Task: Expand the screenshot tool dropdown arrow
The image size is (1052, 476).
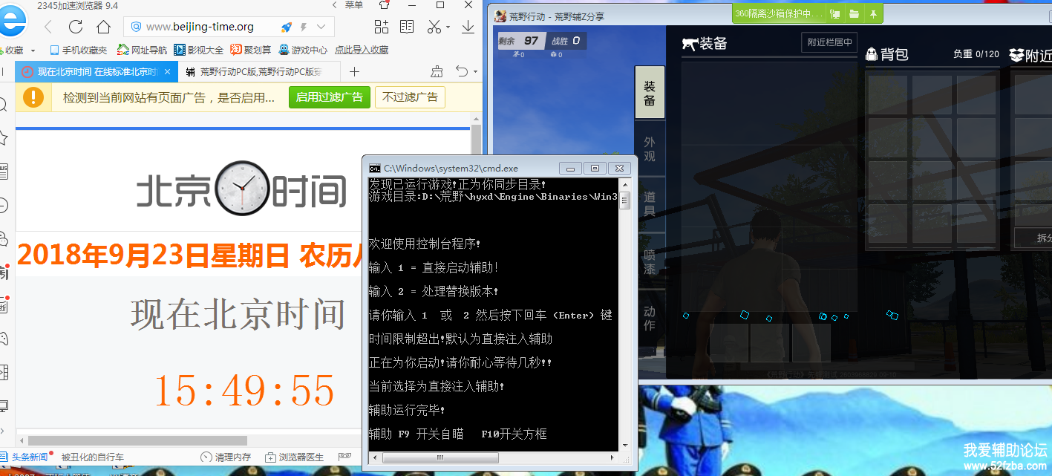Action: coord(448,27)
